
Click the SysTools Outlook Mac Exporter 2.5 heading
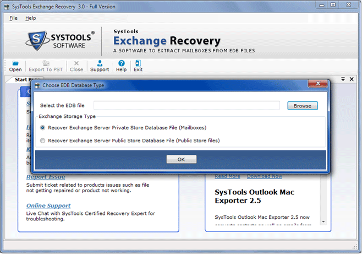[254, 196]
